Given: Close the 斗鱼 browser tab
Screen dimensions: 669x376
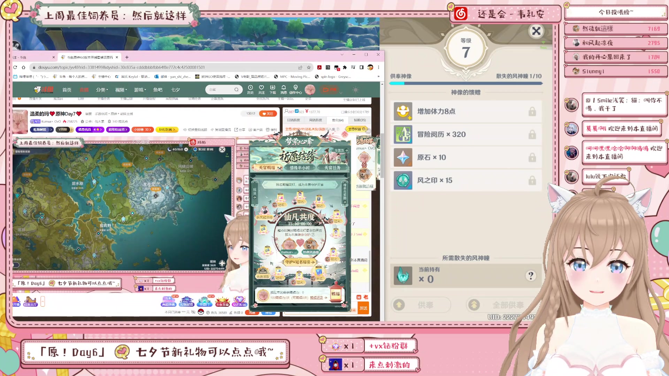Looking at the screenshot, I should pos(53,57).
